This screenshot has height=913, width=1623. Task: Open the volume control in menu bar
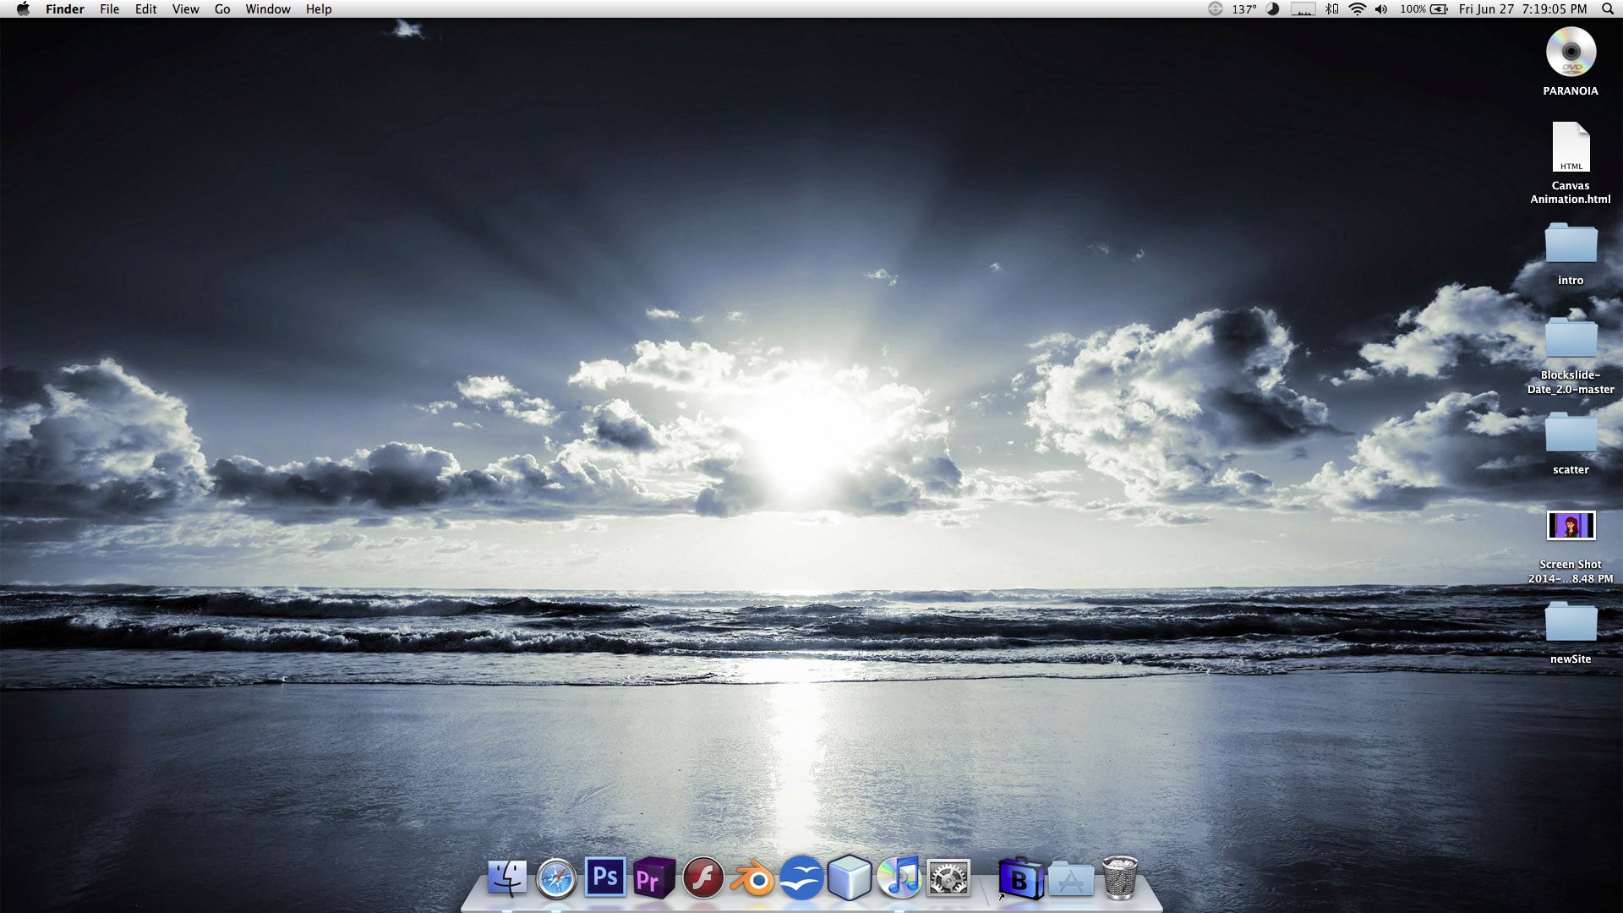1381,9
